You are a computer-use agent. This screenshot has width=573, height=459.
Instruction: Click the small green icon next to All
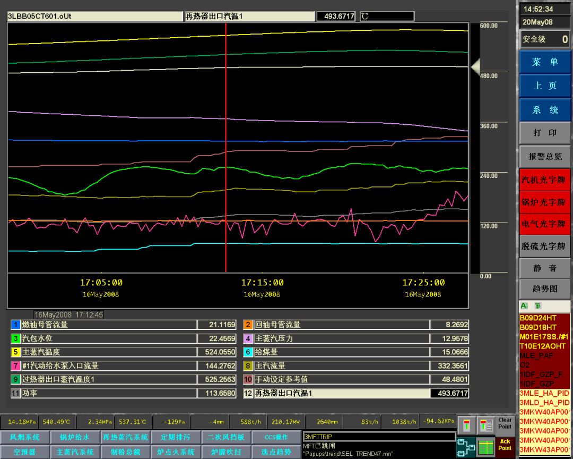point(537,306)
